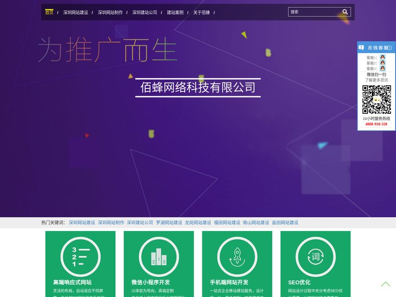Click the online service chat icon
This screenshot has height=297, width=396.
(361, 47)
